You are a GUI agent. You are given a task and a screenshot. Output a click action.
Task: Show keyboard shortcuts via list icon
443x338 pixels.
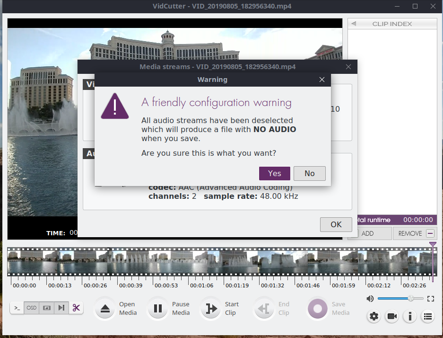point(428,316)
